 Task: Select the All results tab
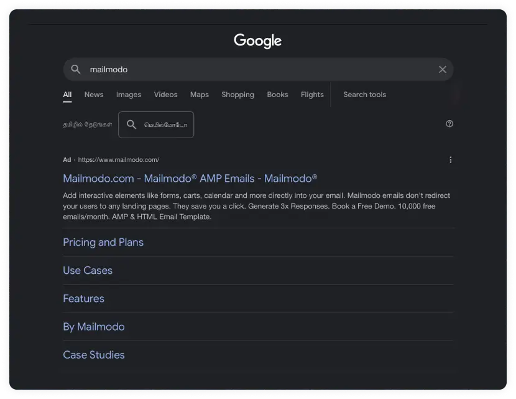pos(67,95)
